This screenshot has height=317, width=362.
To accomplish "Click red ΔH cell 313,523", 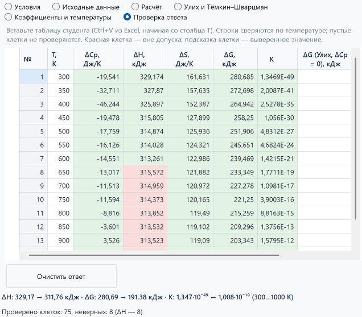I will tap(145, 240).
